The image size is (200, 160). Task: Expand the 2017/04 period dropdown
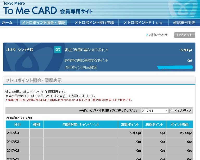[154, 111]
